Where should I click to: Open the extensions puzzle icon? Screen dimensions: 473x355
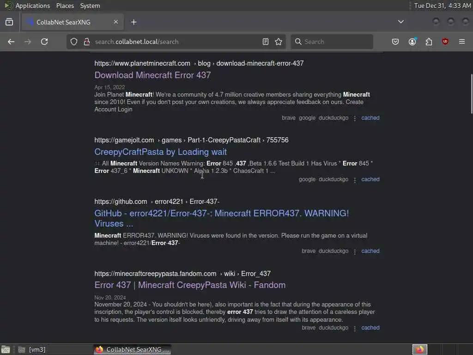coord(429,42)
